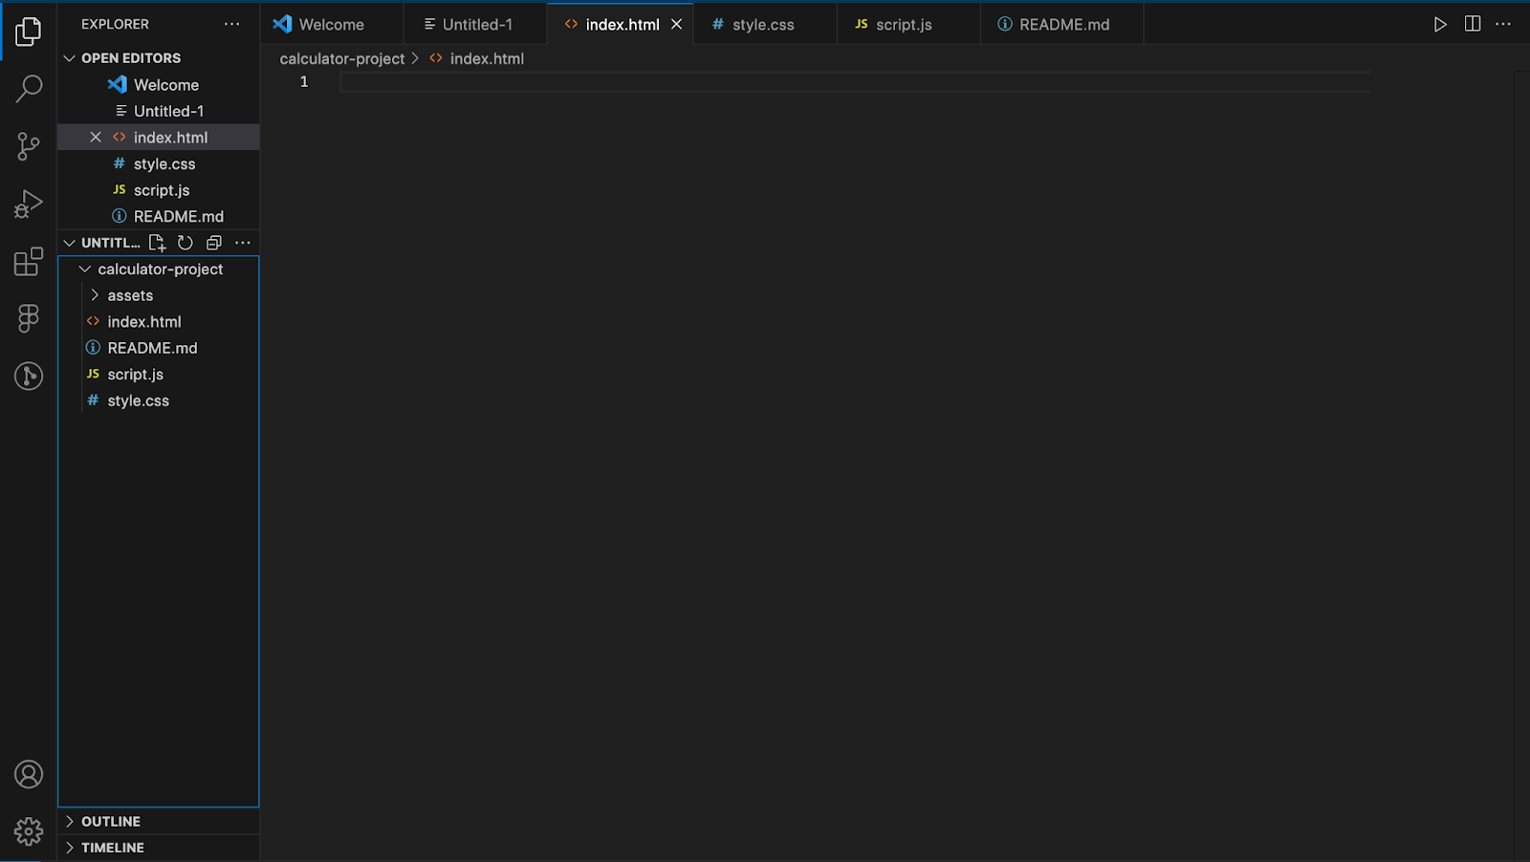Image resolution: width=1530 pixels, height=862 pixels.
Task: Expand the assets folder
Action: (95, 295)
